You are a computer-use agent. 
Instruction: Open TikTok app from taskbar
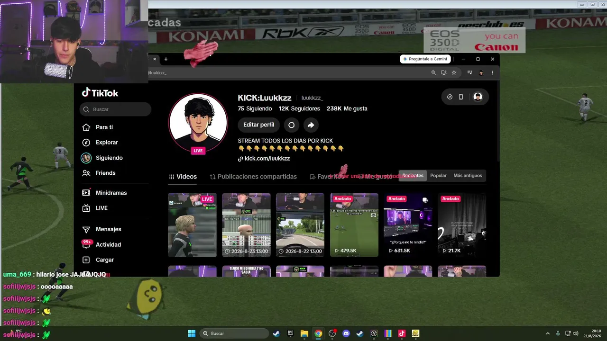(x=402, y=333)
